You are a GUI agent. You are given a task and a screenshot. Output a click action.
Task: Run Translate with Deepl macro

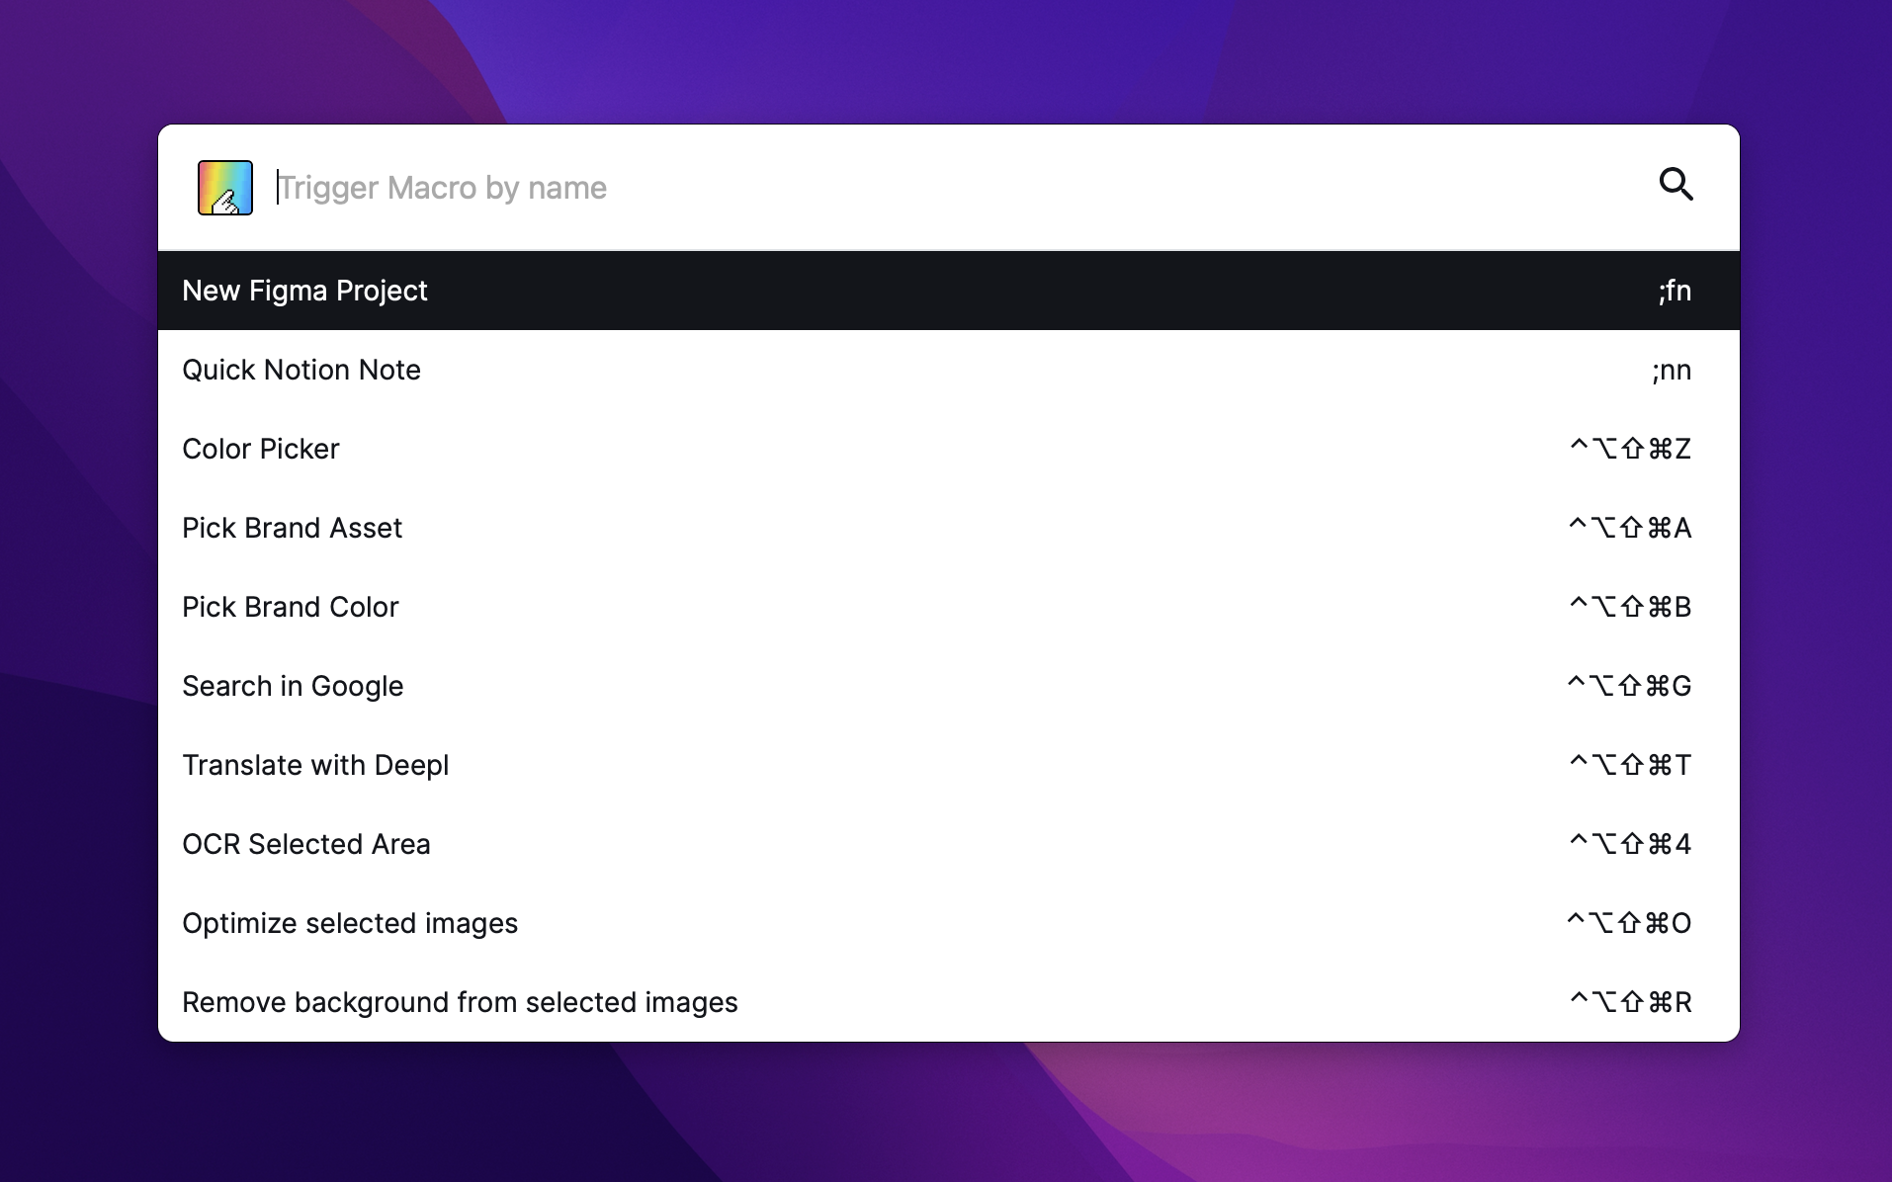coord(315,765)
